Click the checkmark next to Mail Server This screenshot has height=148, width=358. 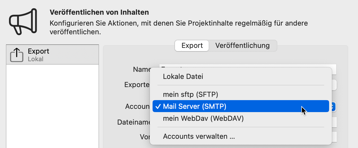pos(157,106)
